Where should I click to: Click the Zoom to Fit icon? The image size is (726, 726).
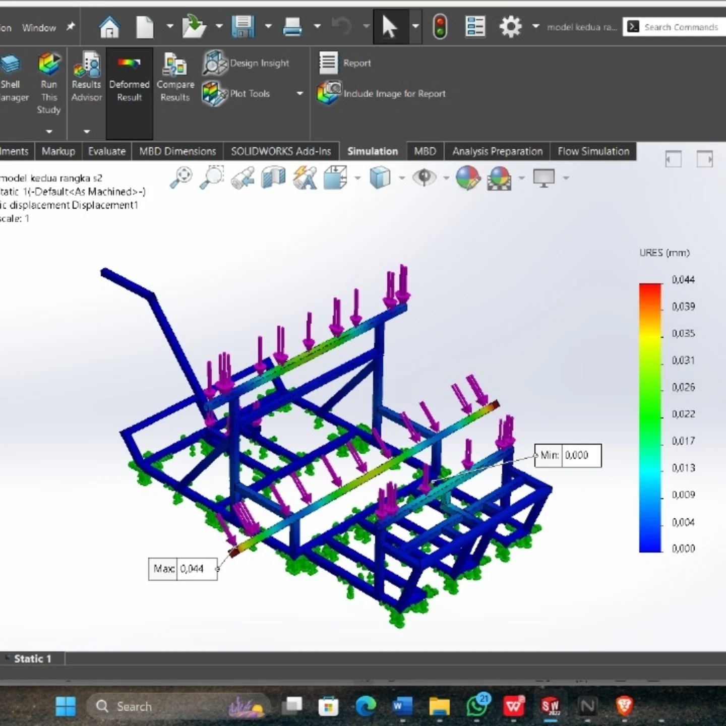pyautogui.click(x=181, y=177)
